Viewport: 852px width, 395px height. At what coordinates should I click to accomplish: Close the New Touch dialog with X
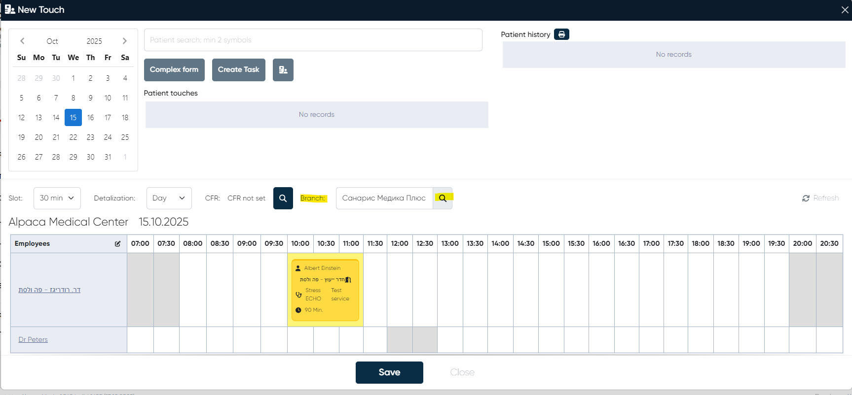(845, 10)
